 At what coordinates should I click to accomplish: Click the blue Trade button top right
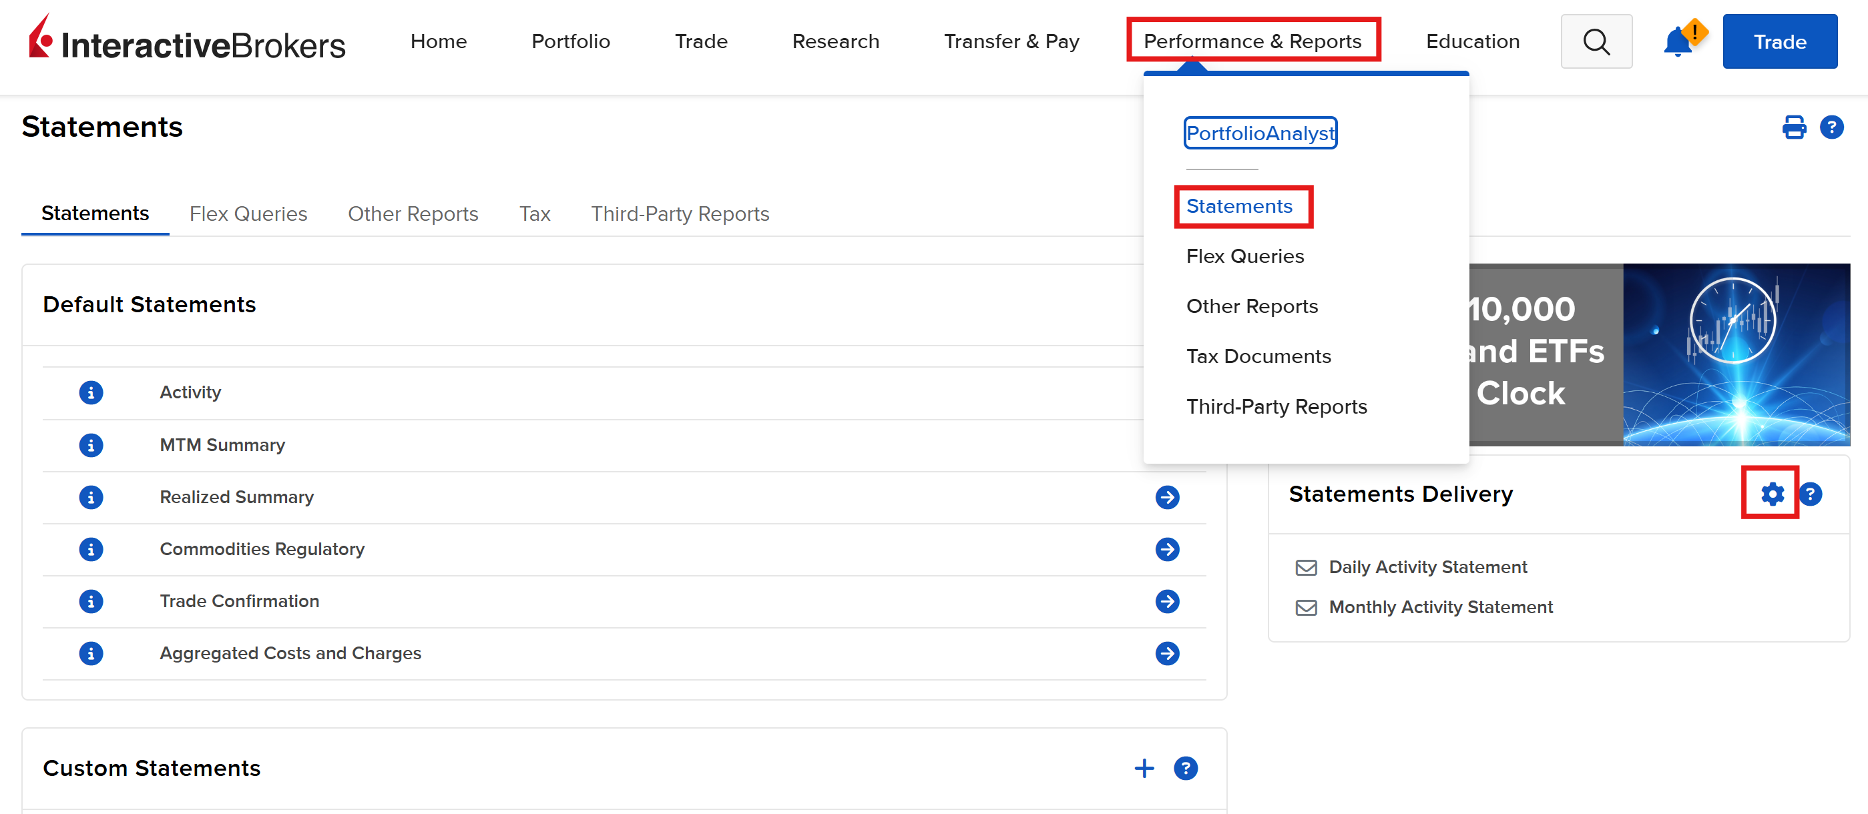coord(1779,41)
